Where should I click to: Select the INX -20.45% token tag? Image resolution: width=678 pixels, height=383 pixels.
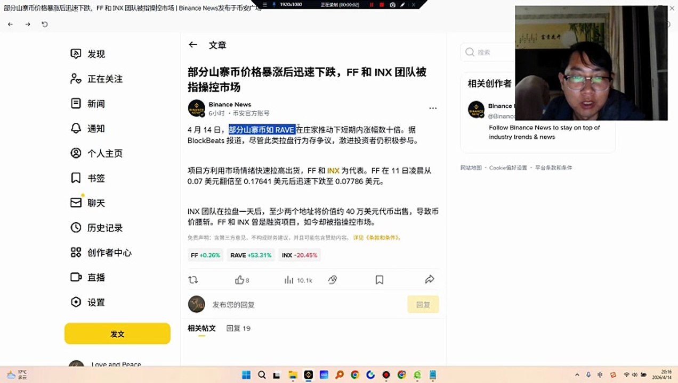coord(300,255)
